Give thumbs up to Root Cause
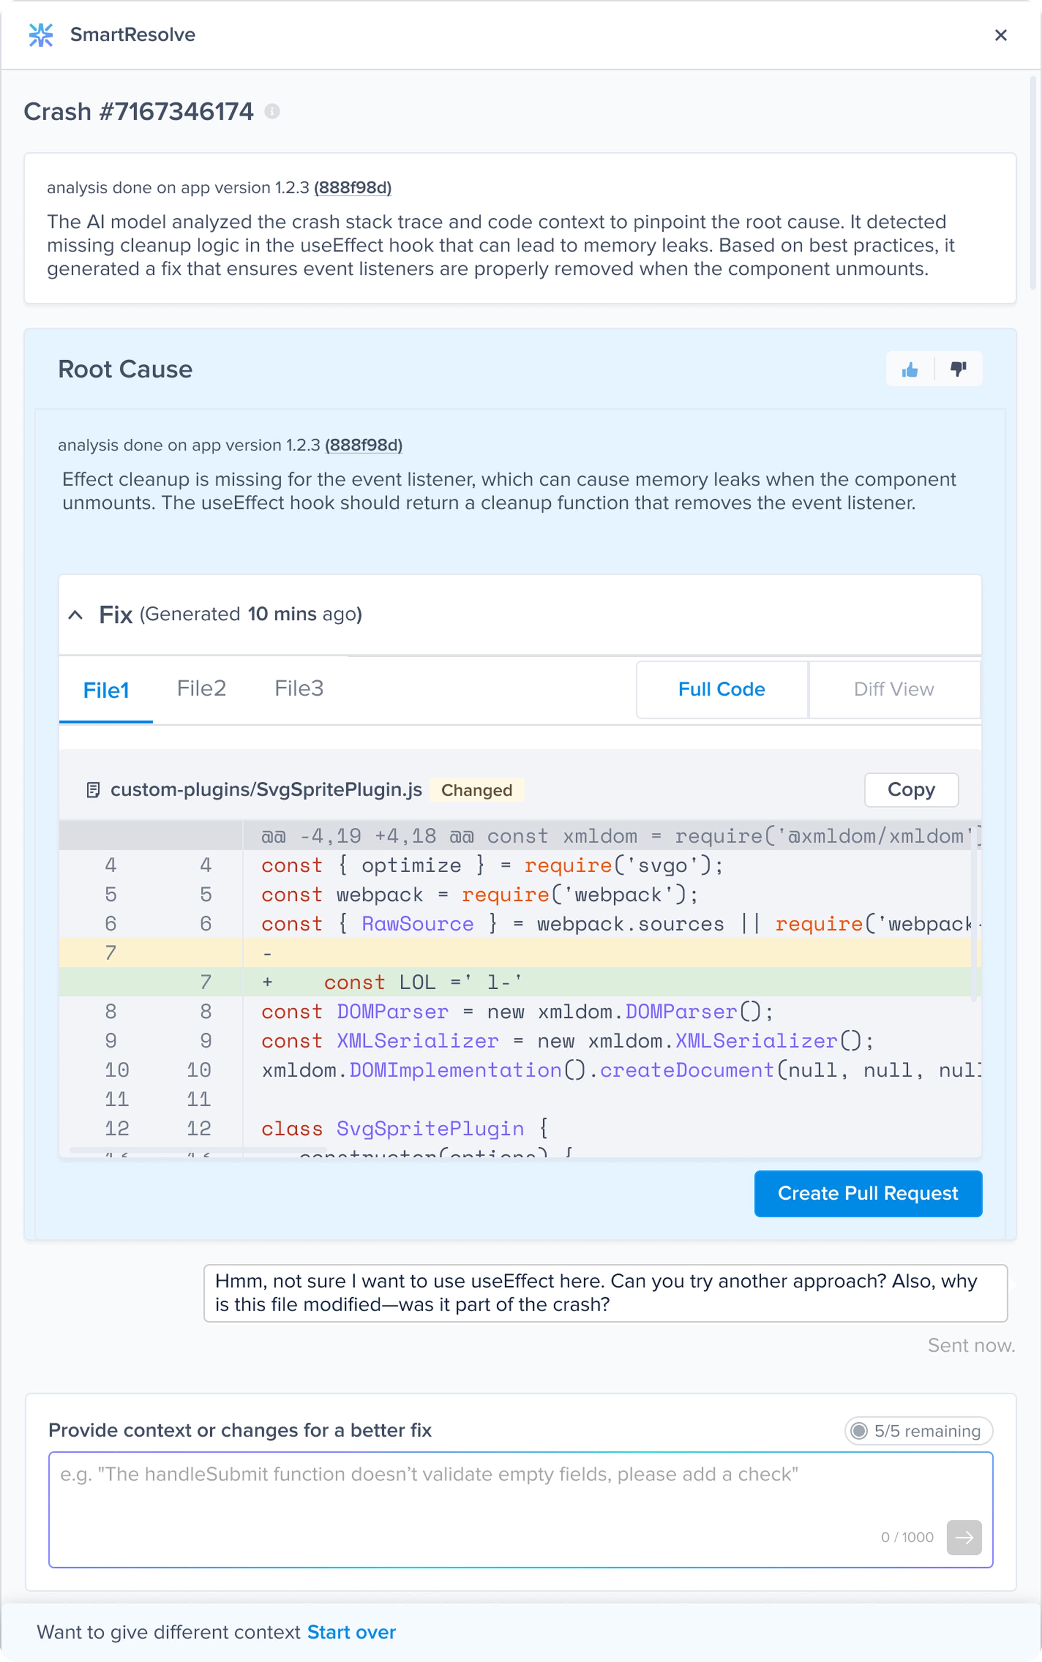Screen dimensions: 1042x1662 910,370
